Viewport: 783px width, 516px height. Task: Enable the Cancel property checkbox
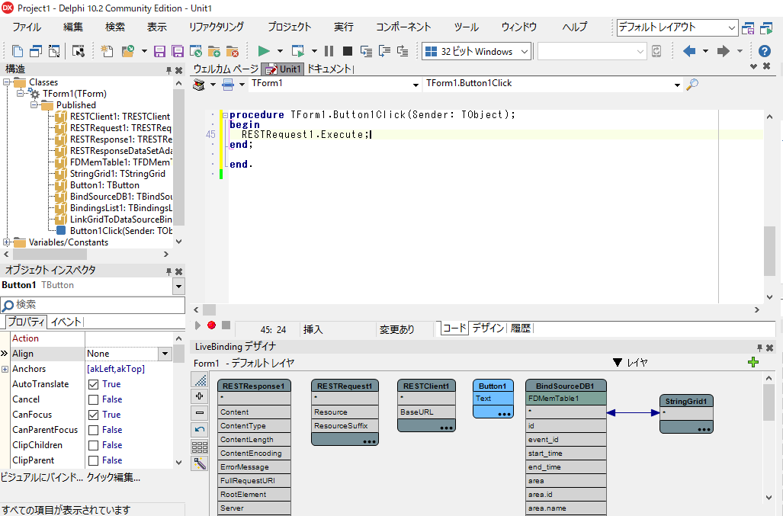(93, 399)
